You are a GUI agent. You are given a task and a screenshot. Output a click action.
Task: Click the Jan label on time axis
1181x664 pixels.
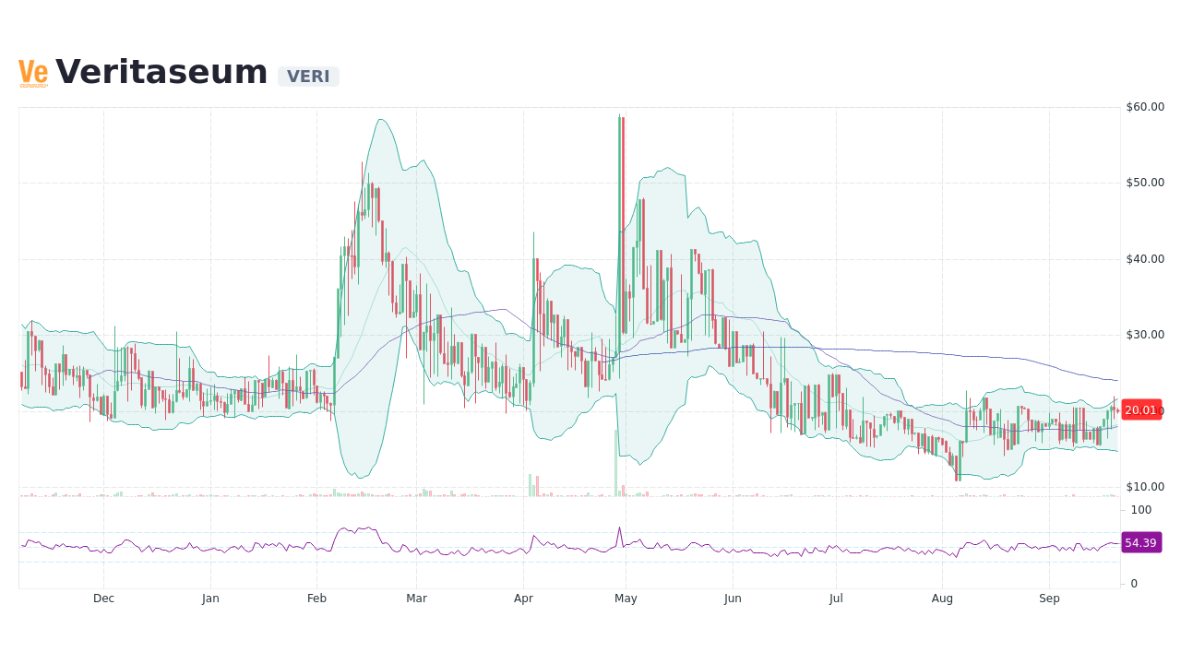pos(210,599)
